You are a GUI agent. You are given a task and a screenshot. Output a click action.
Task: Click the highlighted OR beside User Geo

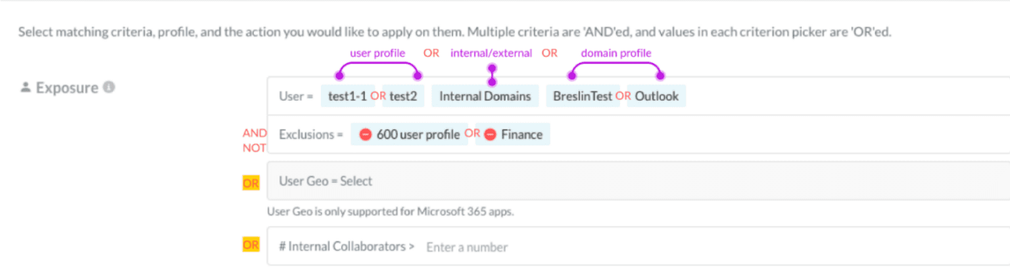point(251,184)
